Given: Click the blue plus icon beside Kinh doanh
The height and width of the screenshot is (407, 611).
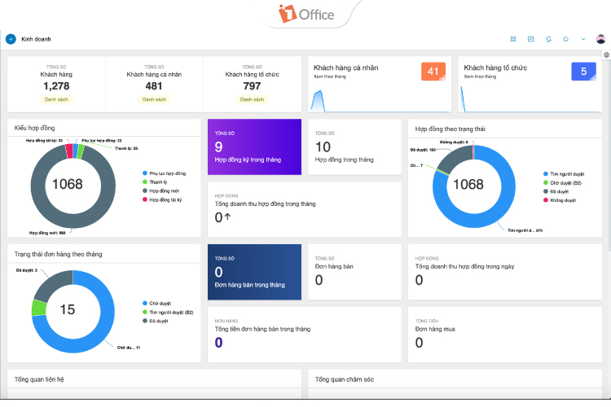Looking at the screenshot, I should (11, 39).
